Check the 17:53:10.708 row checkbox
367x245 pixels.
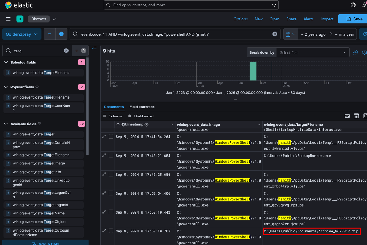point(111,231)
